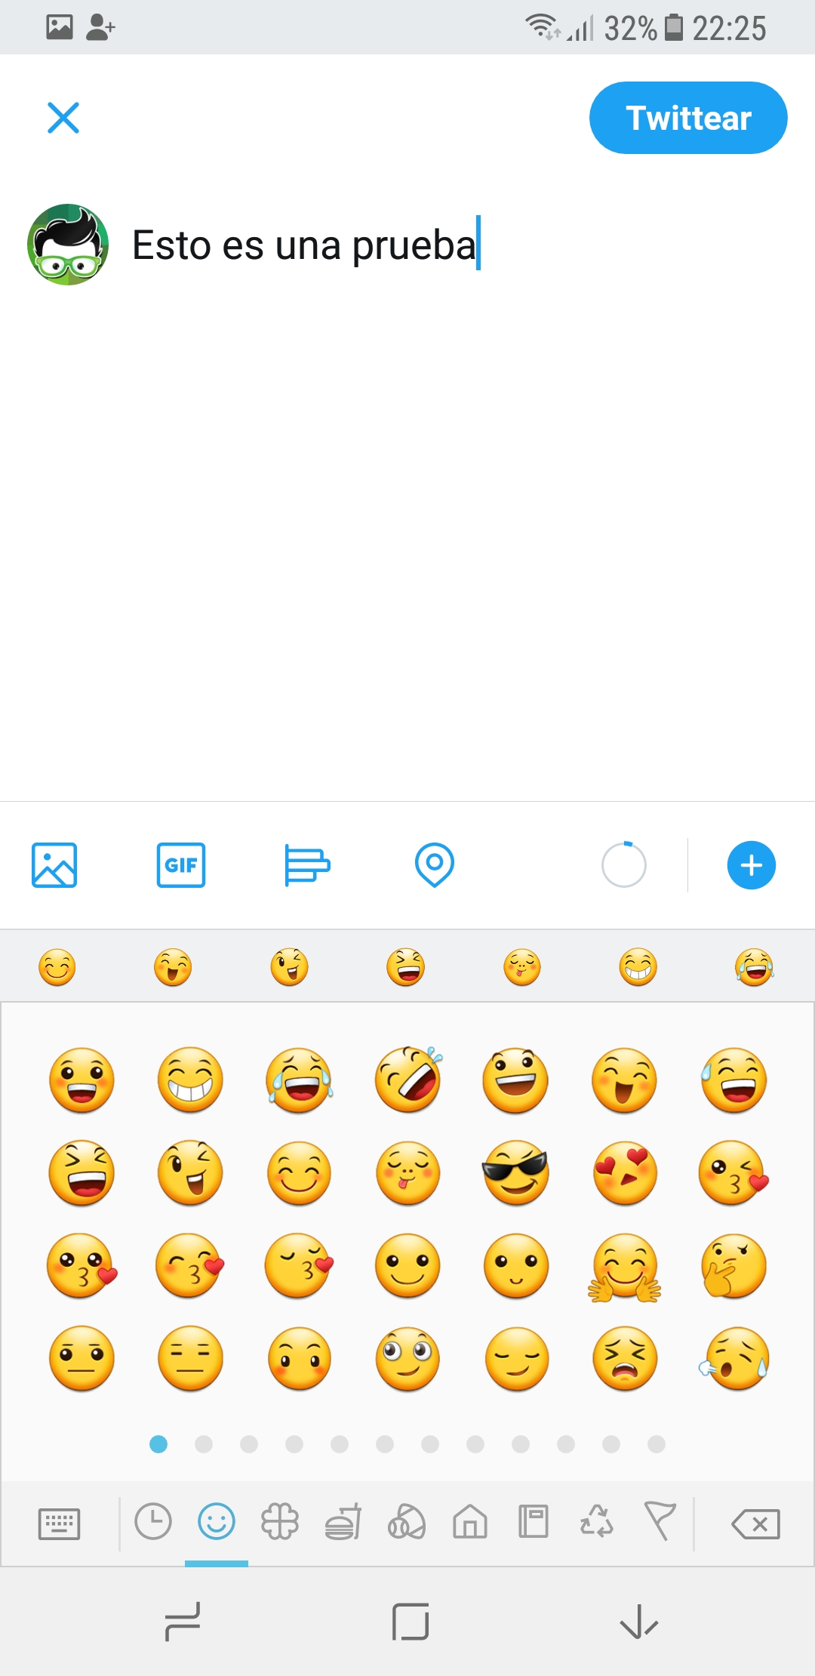This screenshot has width=815, height=1676.
Task: Insert the thinking face emoji
Action: click(x=733, y=1266)
